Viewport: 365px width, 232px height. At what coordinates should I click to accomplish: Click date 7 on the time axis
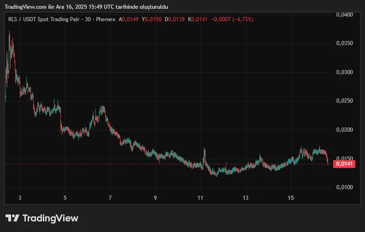click(x=110, y=198)
